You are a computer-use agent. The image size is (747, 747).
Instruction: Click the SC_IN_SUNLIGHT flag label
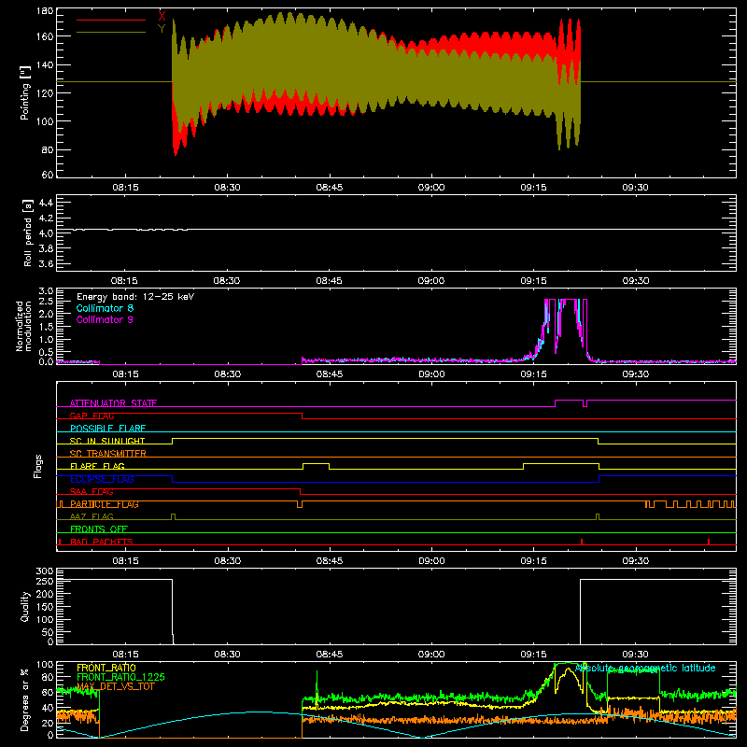coord(107,441)
